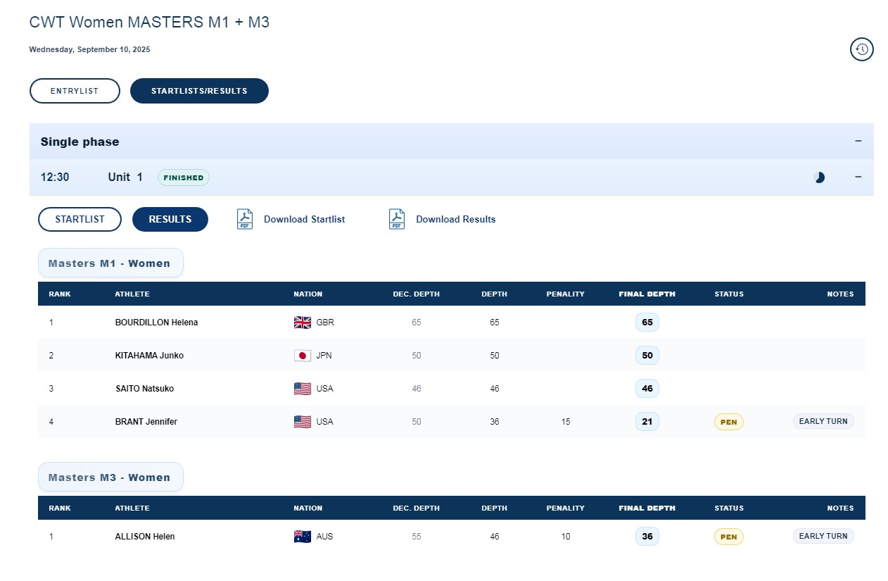
Task: Collapse the Single phase section
Action: tap(858, 141)
